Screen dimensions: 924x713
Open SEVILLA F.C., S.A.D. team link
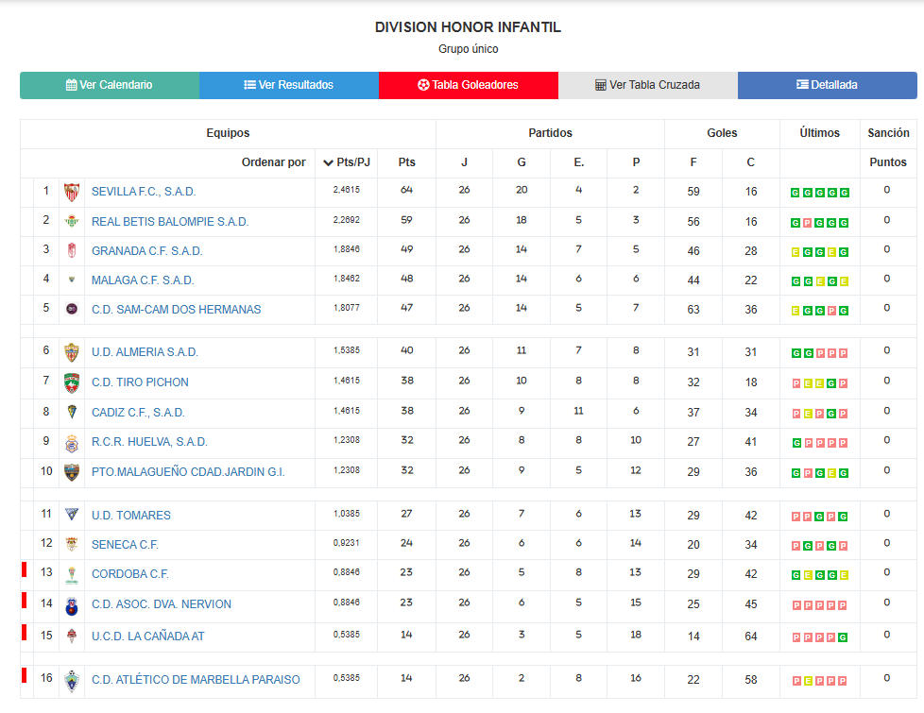coord(144,192)
